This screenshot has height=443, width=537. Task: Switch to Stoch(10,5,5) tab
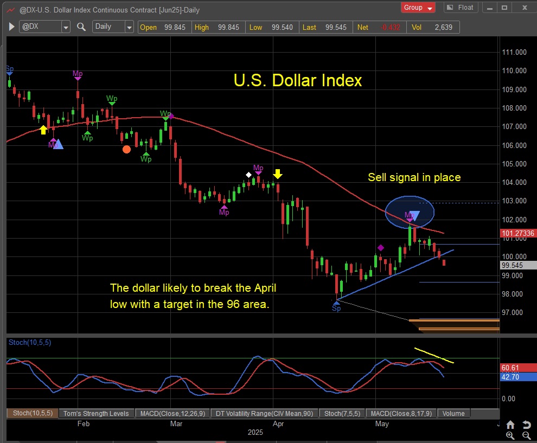[33, 413]
